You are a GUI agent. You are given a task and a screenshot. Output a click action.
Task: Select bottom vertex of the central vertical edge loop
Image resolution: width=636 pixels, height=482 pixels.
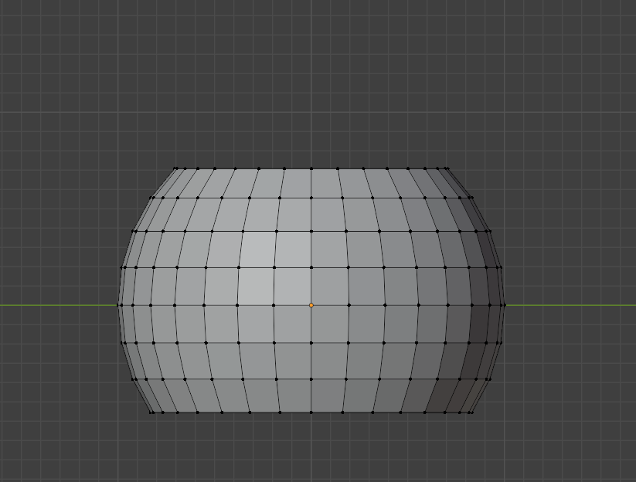pos(311,412)
